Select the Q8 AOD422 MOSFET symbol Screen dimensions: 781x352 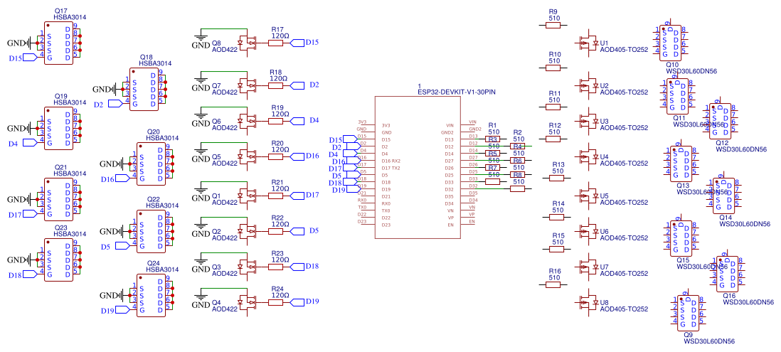[248, 43]
